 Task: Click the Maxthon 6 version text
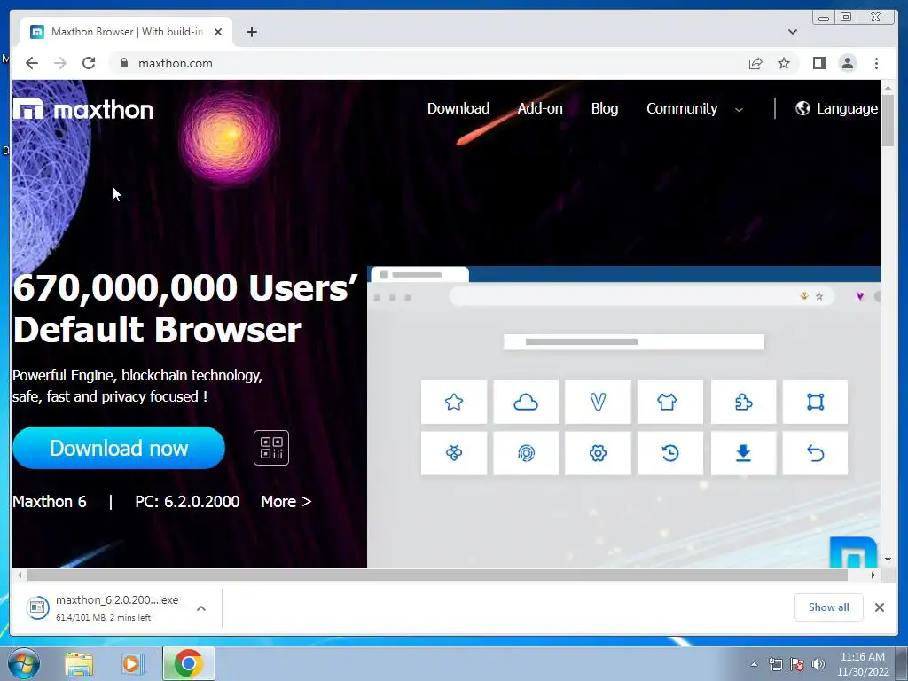point(50,502)
